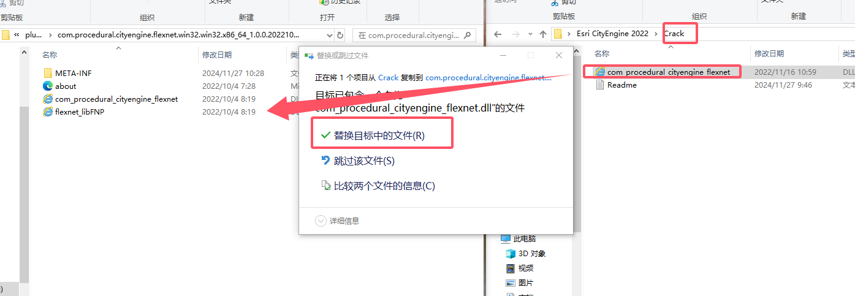Expand the details section in the dialog
Viewport: 855px width, 296px height.
pos(336,221)
